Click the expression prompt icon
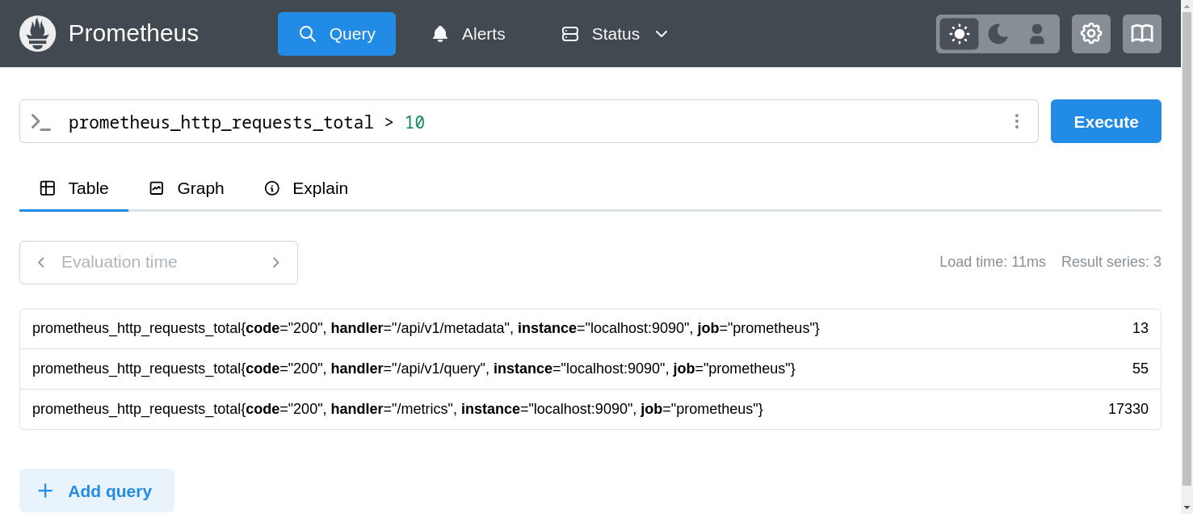Viewport: 1193px width, 514px height. [x=40, y=122]
